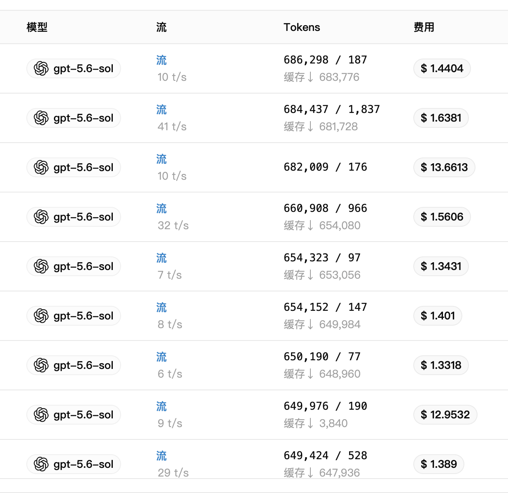Click the $ 12.9532 cost badge
This screenshot has width=508, height=493.
click(445, 415)
